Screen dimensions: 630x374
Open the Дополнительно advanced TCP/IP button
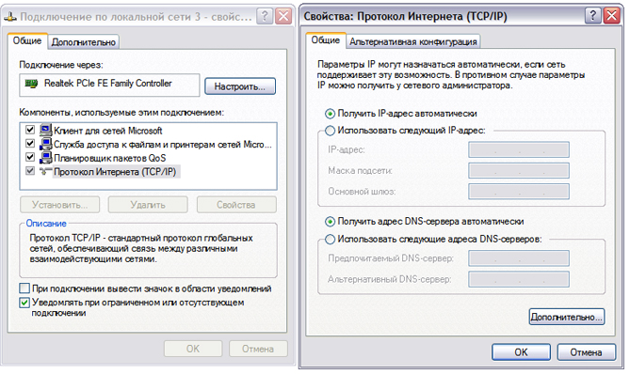[x=567, y=317]
